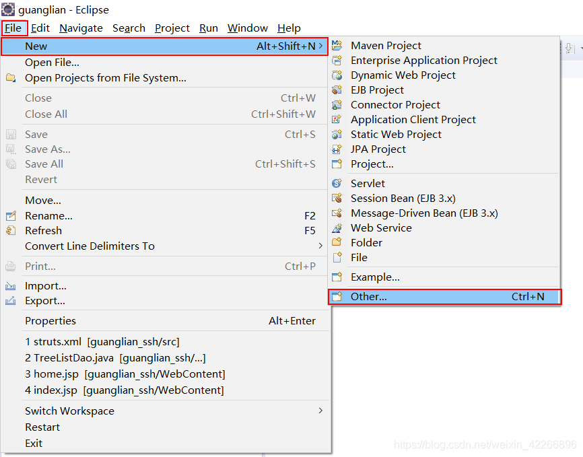
Task: Open the Run menu
Action: 209,28
